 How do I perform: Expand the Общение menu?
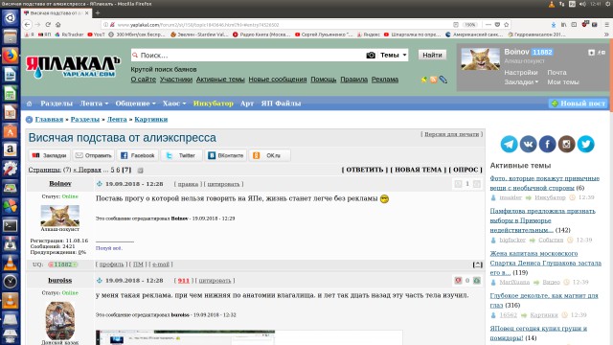(135, 103)
